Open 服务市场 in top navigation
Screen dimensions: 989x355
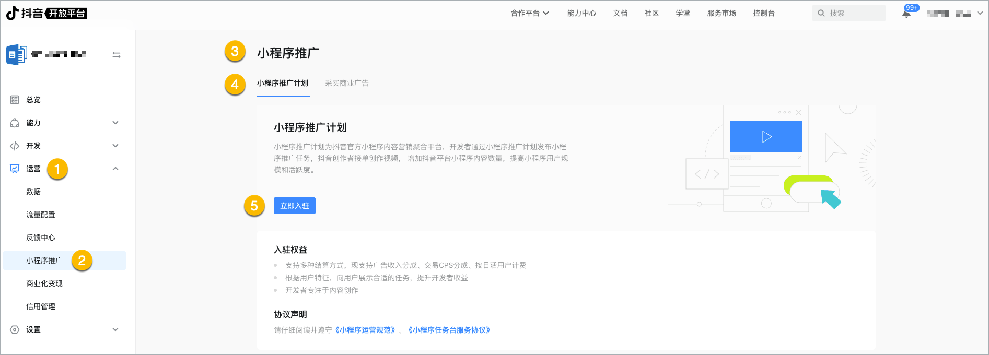pos(722,13)
